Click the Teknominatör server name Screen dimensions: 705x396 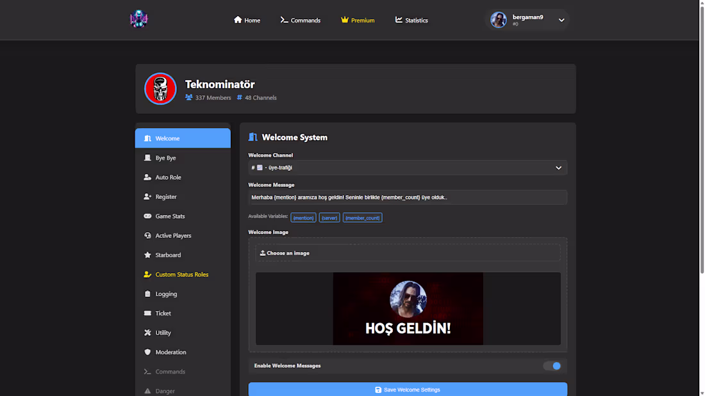coord(220,84)
